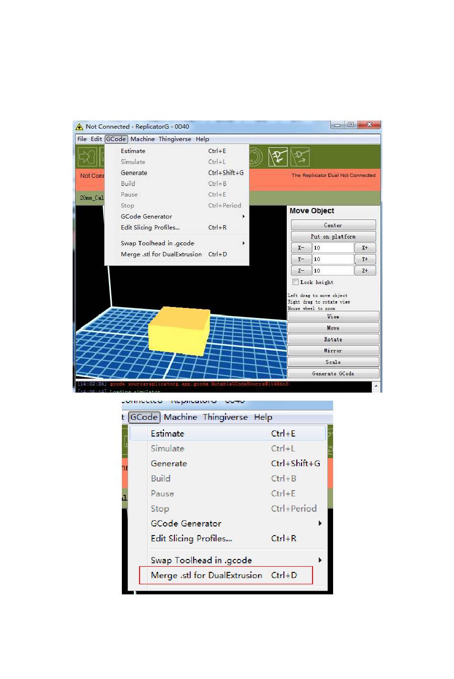Expand GCode Generator submenu in upper screenshot
The width and height of the screenshot is (454, 679).
point(243,217)
